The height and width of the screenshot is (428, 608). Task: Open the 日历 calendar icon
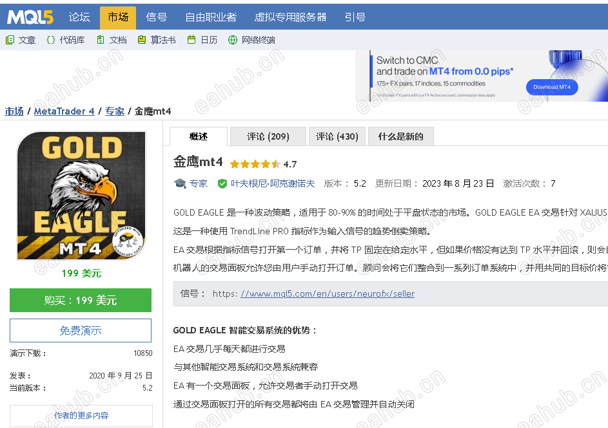pyautogui.click(x=191, y=40)
